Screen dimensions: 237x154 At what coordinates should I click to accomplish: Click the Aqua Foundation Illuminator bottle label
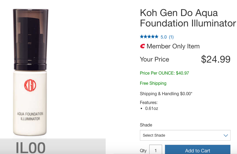tap(30, 116)
